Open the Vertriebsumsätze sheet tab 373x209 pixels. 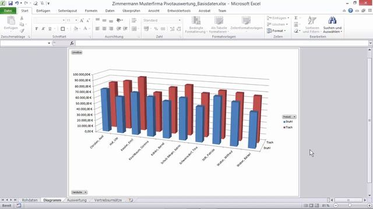(x=108, y=200)
